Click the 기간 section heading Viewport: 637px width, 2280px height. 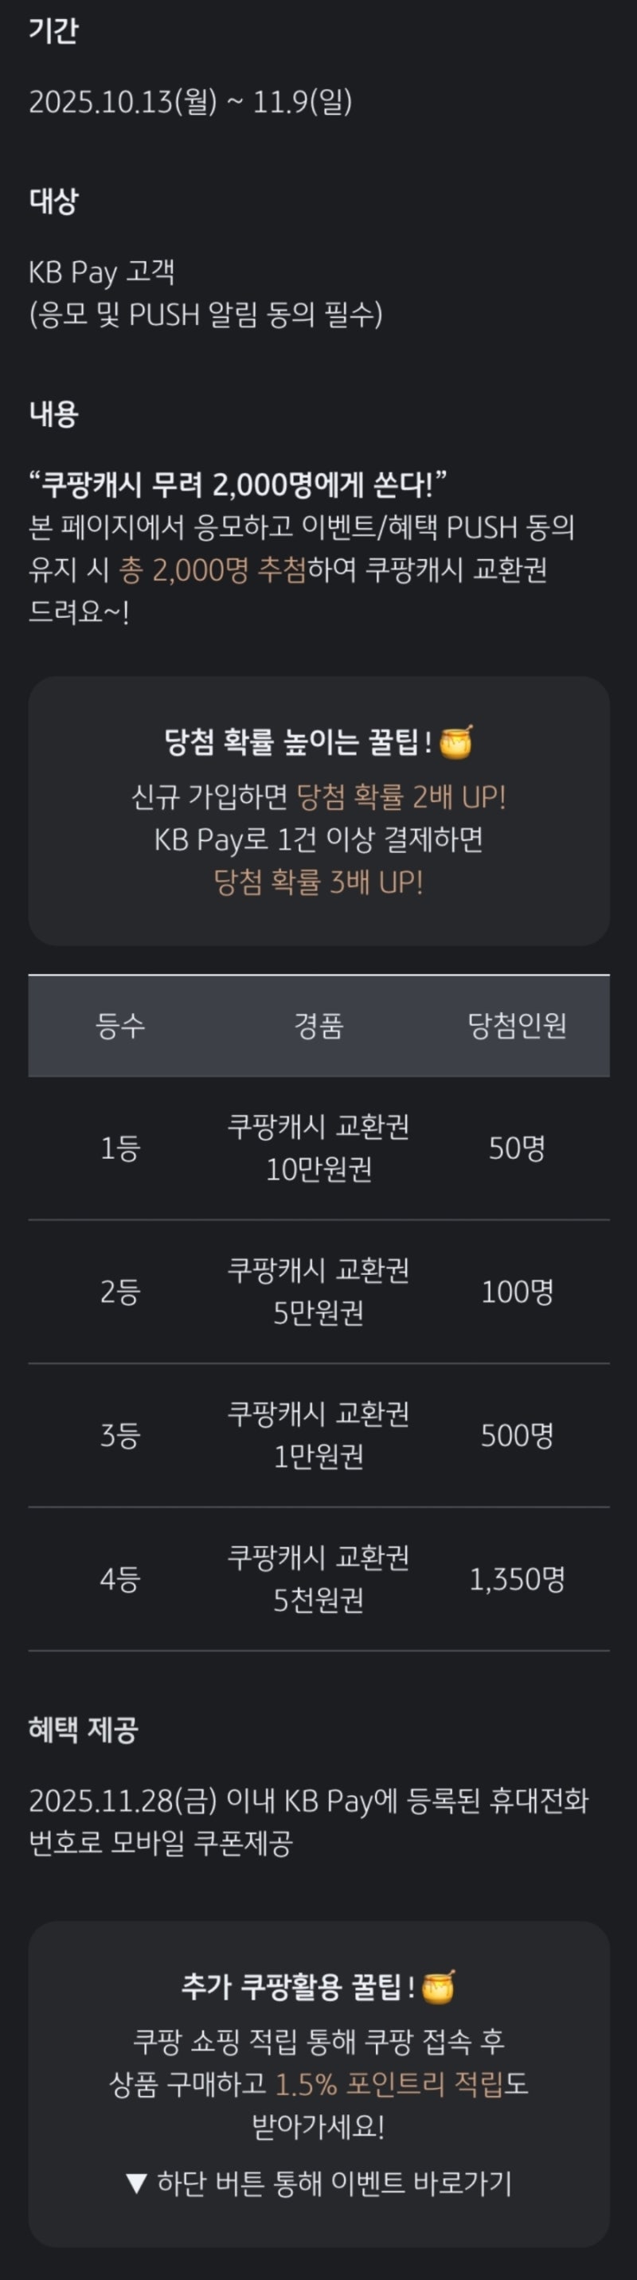(53, 30)
